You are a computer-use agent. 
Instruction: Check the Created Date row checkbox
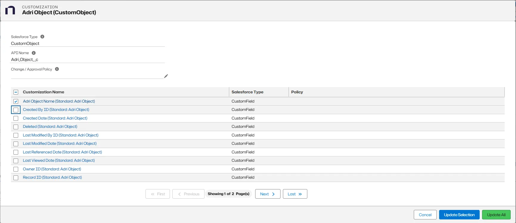pyautogui.click(x=16, y=118)
